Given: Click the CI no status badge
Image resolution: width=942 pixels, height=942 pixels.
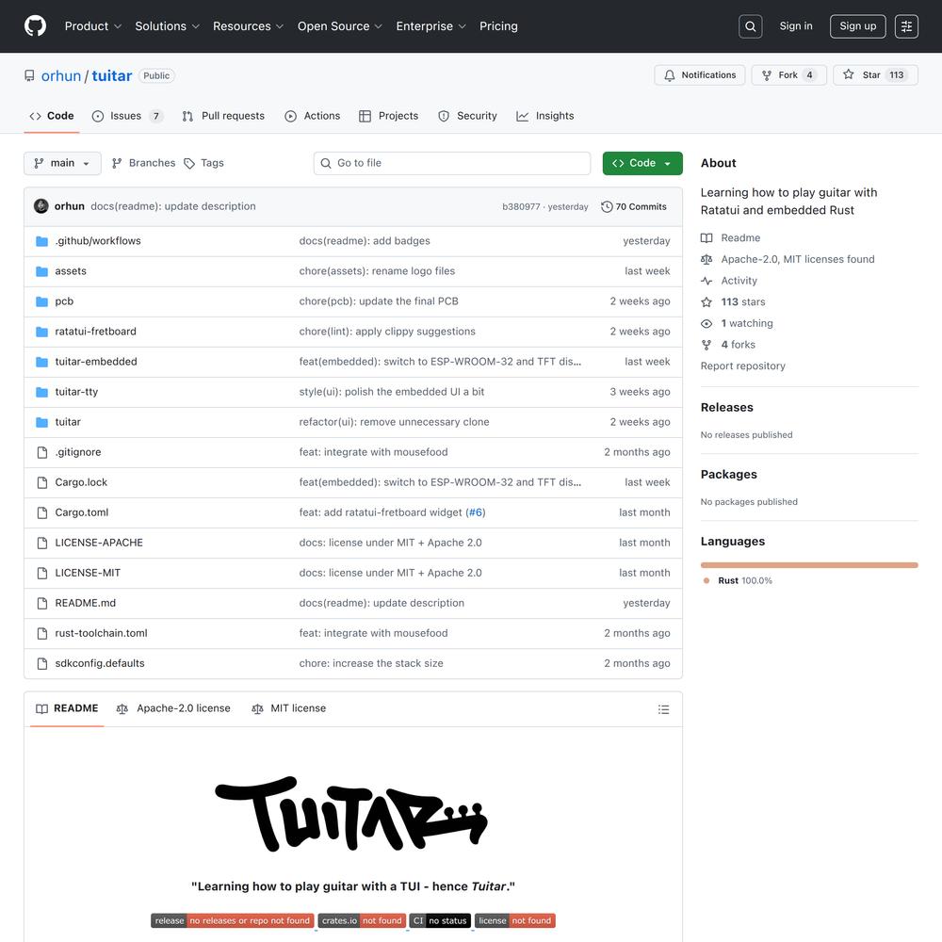Looking at the screenshot, I should click(440, 921).
